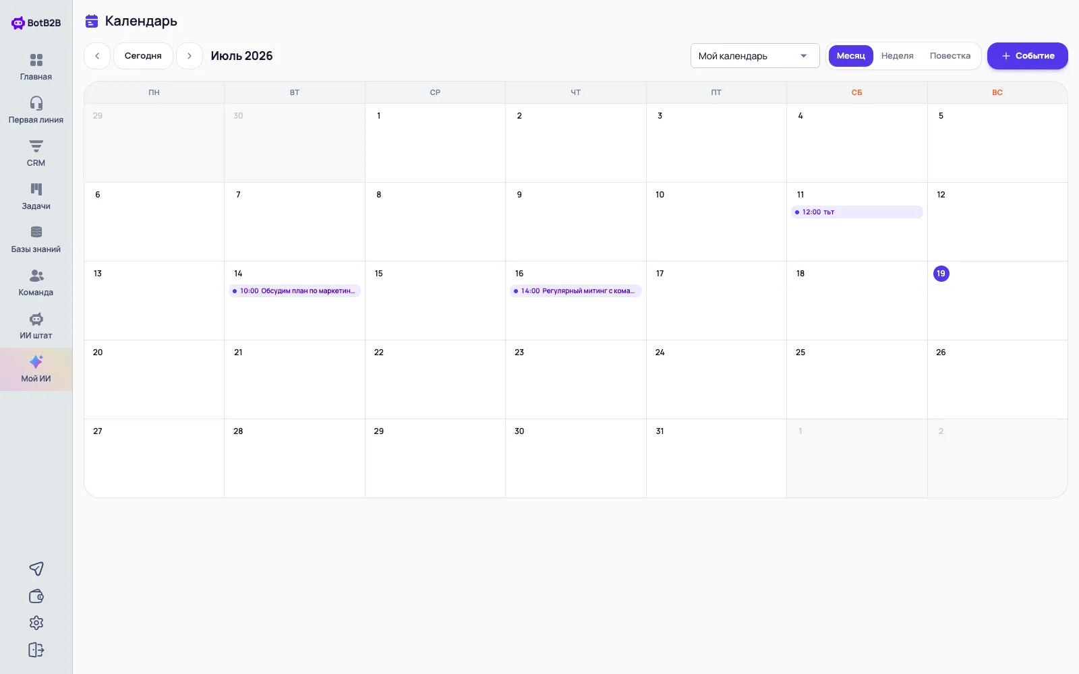1079x674 pixels.
Task: Click the paper plane icon in sidebar
Action: pyautogui.click(x=36, y=569)
